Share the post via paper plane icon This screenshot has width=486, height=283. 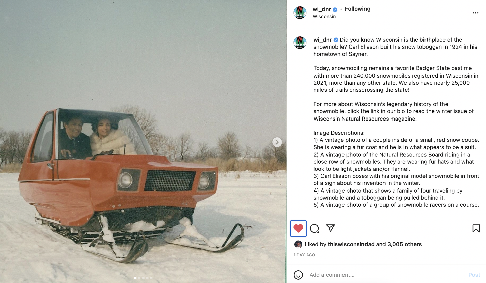point(330,228)
